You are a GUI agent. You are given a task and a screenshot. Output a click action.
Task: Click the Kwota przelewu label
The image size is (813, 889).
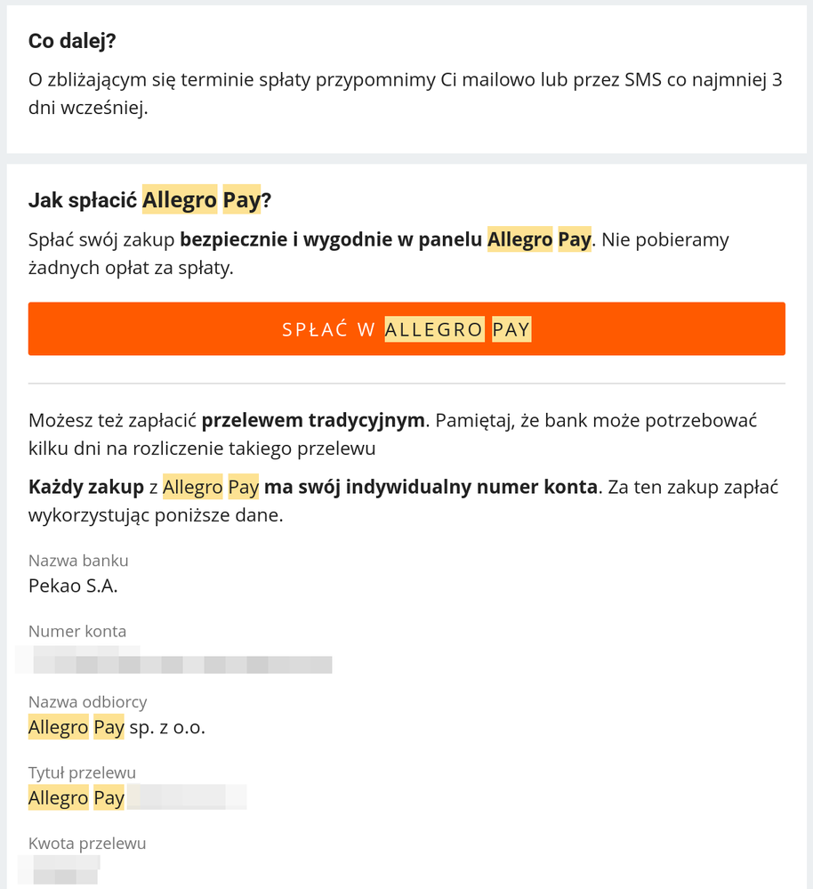point(85,843)
